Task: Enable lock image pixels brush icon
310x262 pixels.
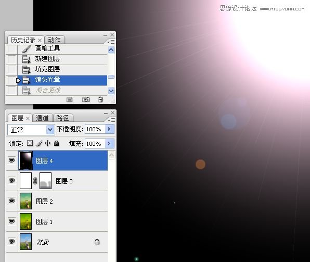Action: (x=39, y=143)
